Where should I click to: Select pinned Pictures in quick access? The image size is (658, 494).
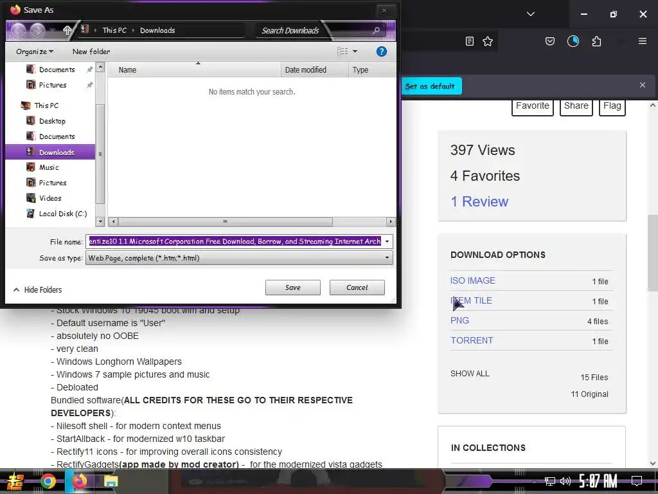pos(53,85)
